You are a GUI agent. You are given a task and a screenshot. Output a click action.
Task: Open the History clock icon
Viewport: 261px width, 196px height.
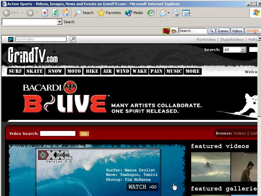click(x=151, y=13)
